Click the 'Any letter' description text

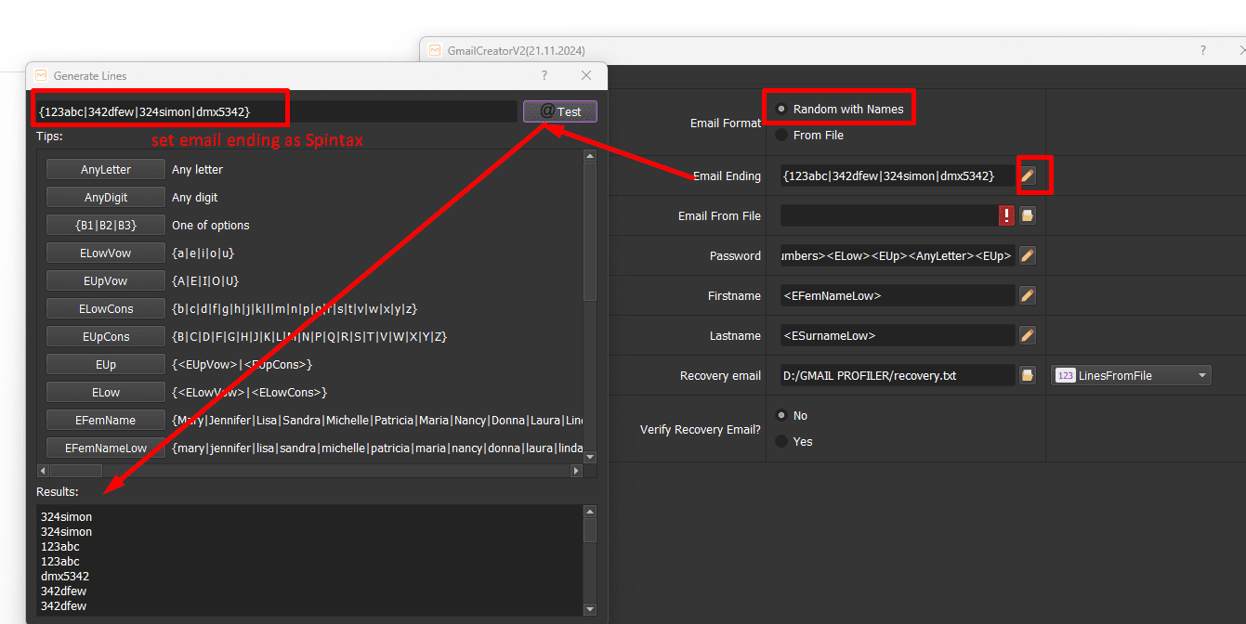coord(197,170)
